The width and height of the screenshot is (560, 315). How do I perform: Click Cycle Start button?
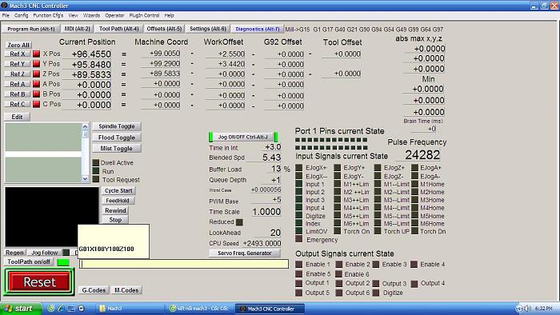tap(118, 190)
